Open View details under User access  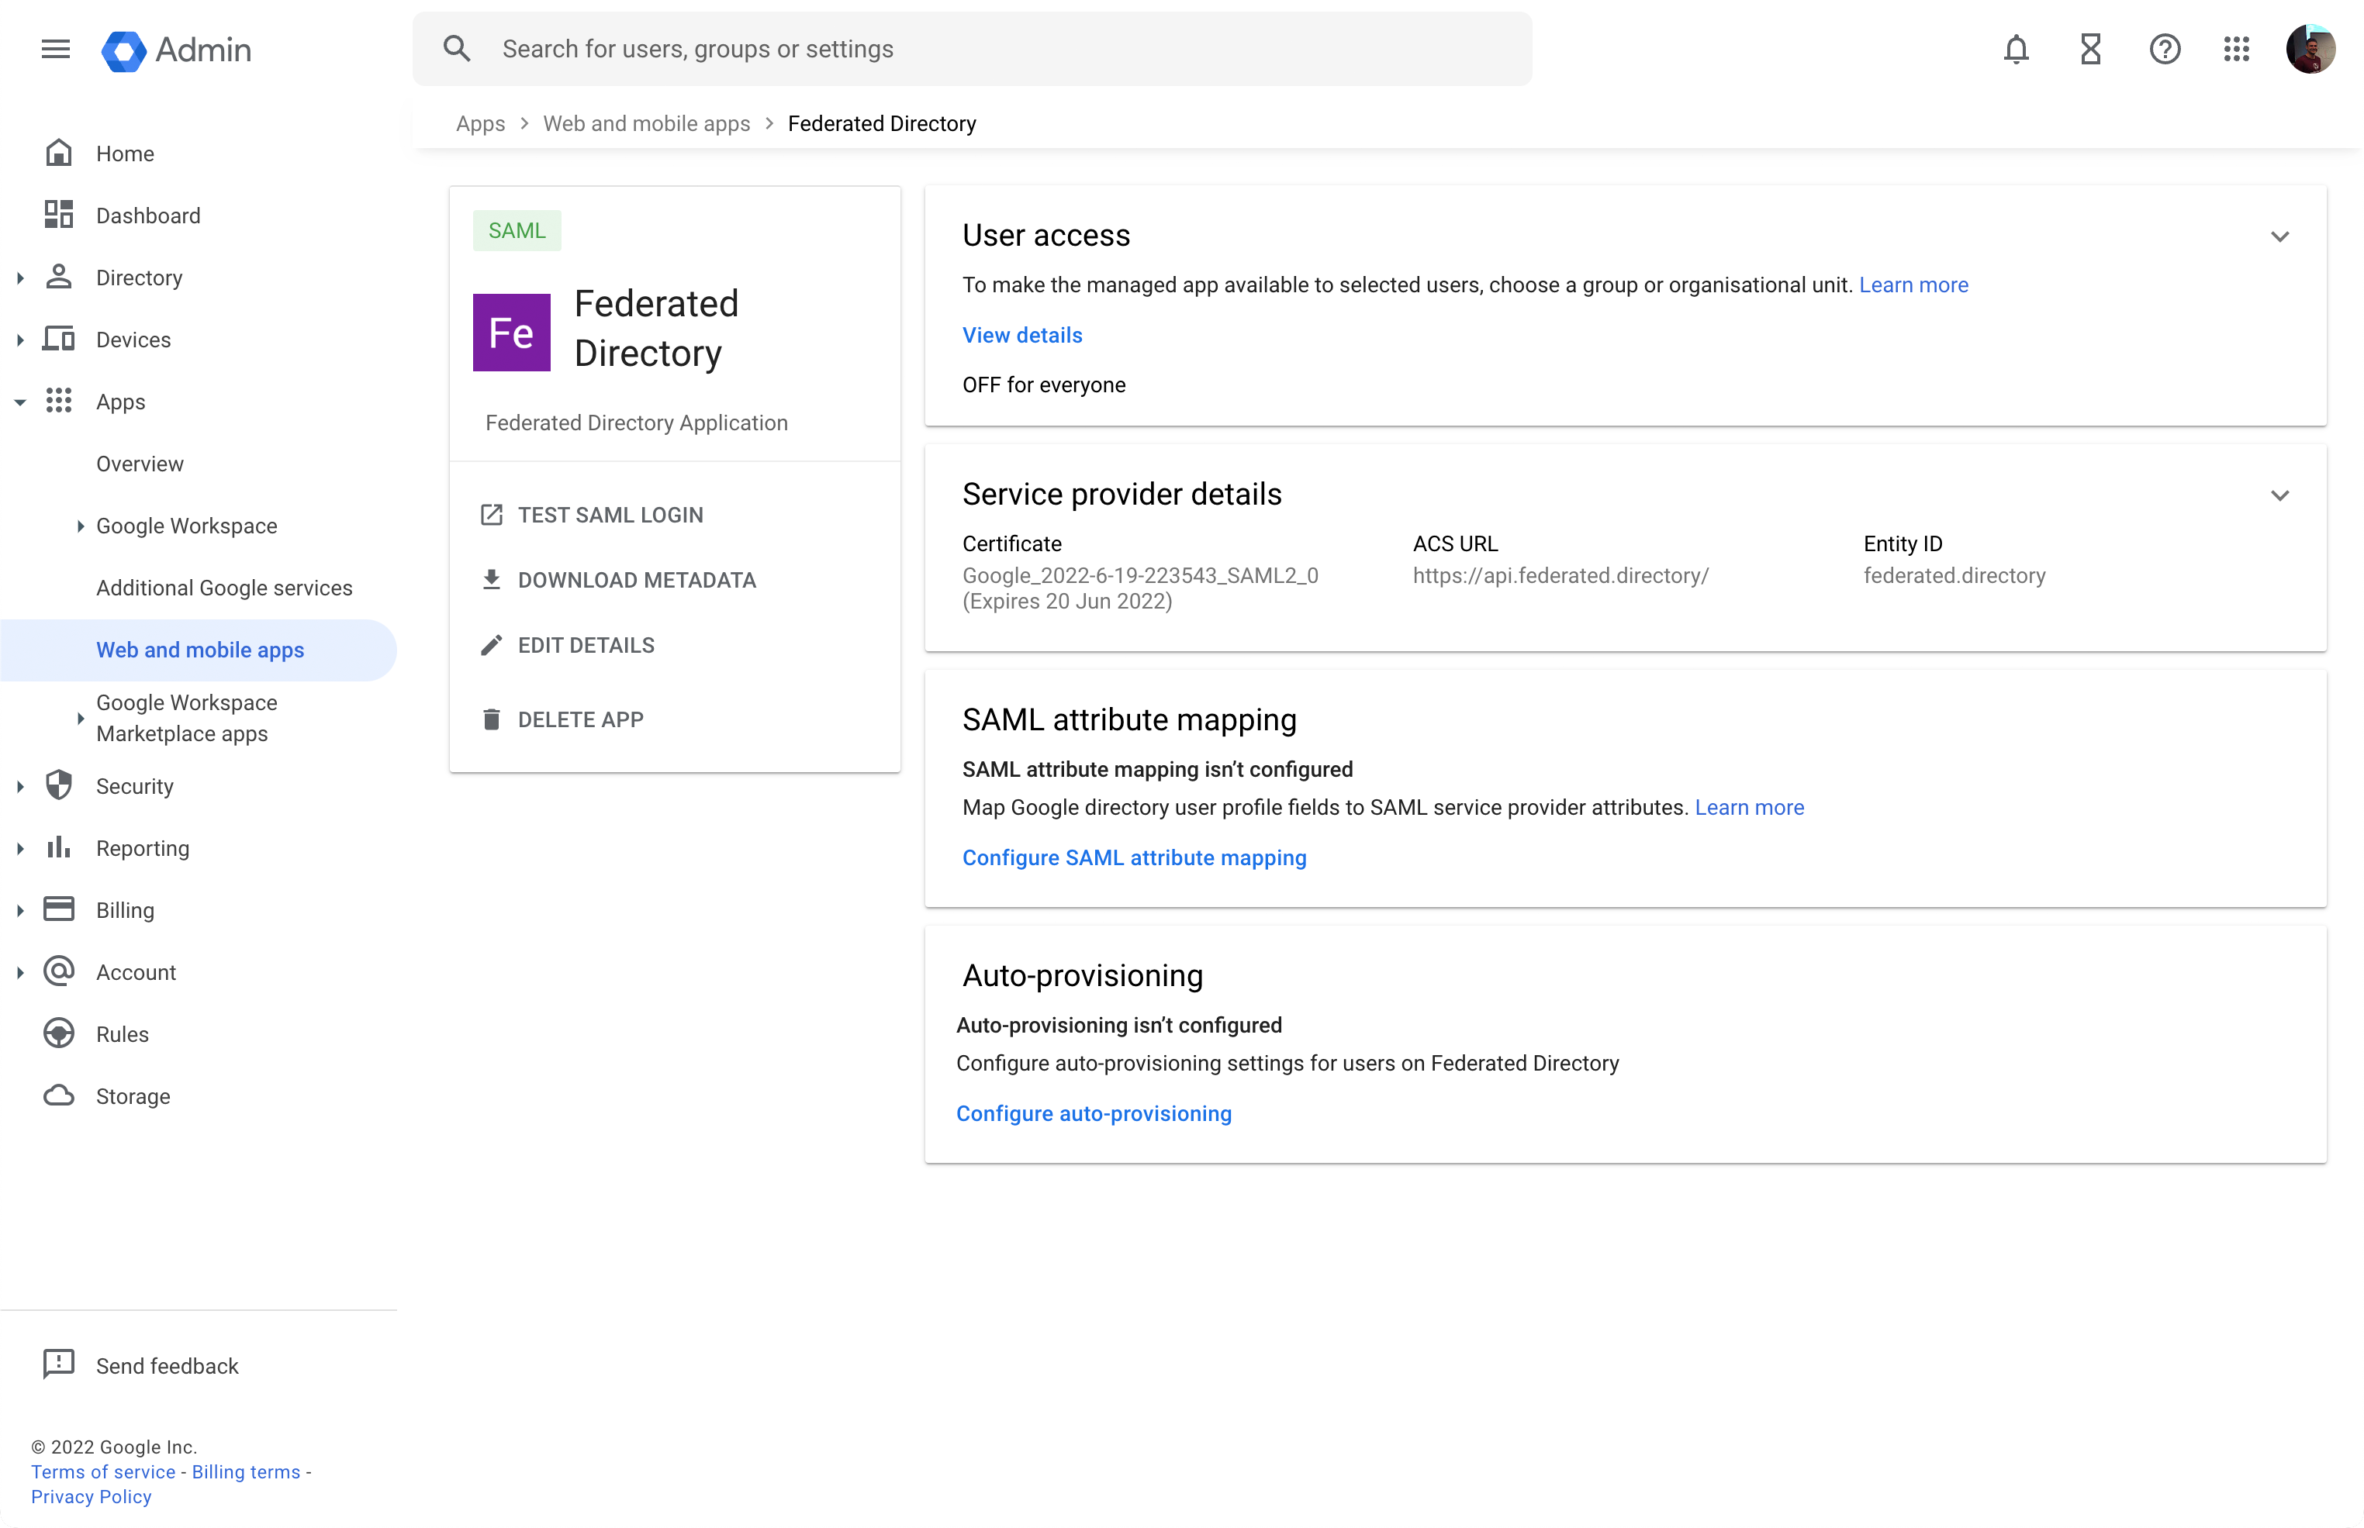click(1021, 334)
